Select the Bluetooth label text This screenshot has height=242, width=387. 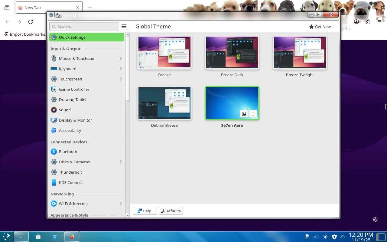point(68,152)
